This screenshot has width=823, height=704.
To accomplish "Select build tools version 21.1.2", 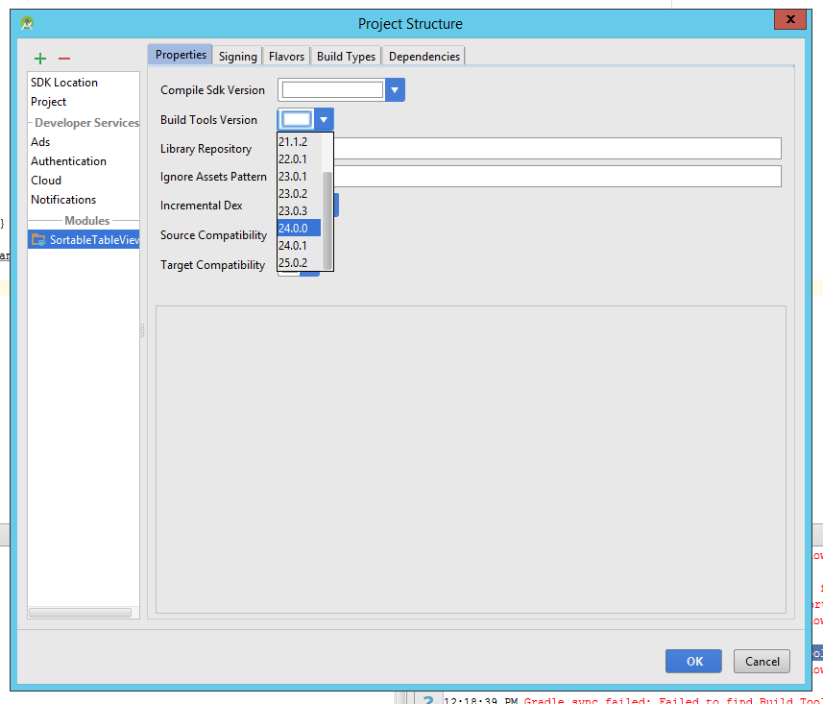I will click(x=300, y=142).
